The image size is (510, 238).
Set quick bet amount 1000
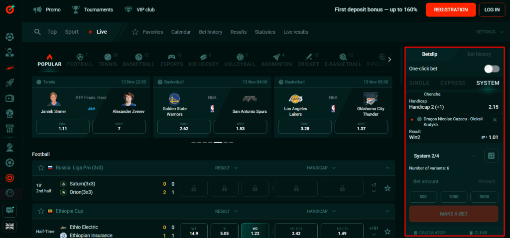pos(453,197)
